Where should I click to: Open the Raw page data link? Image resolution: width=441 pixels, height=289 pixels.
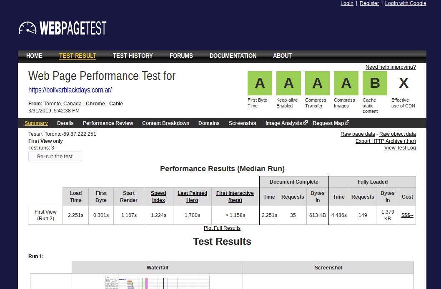pyautogui.click(x=358, y=134)
